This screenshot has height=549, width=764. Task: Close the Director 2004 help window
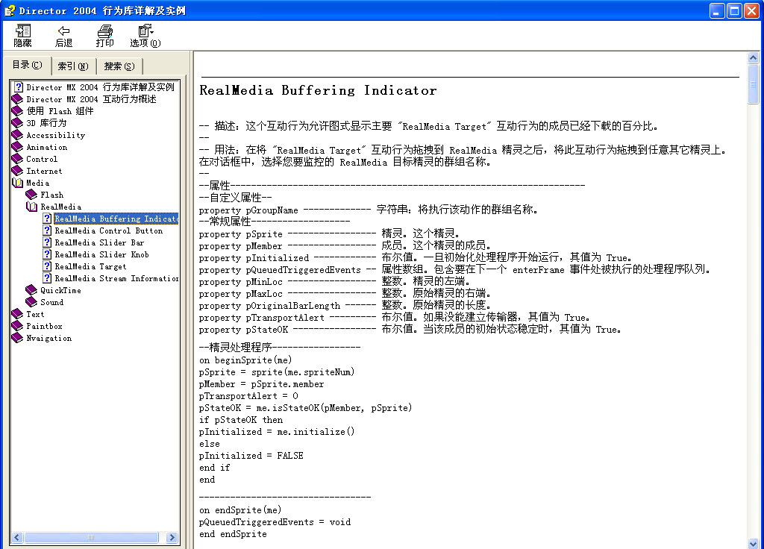tap(752, 10)
